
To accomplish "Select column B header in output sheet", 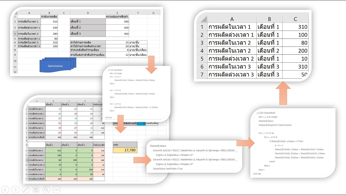I will click(270, 19).
